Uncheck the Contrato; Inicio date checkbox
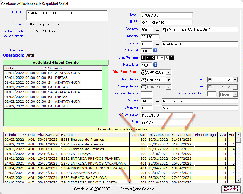The height and width of the screenshot is (194, 243). click(143, 80)
